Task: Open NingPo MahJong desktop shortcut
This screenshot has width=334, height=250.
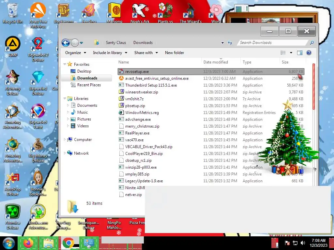Action: 114,225
